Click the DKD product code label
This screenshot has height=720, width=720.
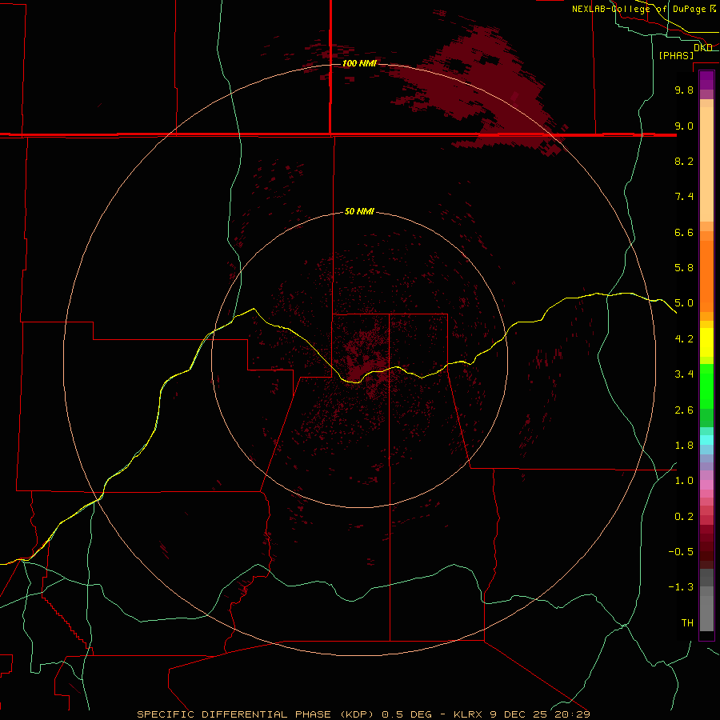click(703, 48)
